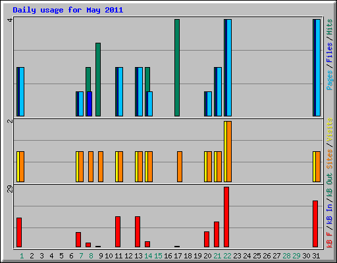Click the 'Visits' legend label
This screenshot has height=263, width=337.
tap(330, 130)
